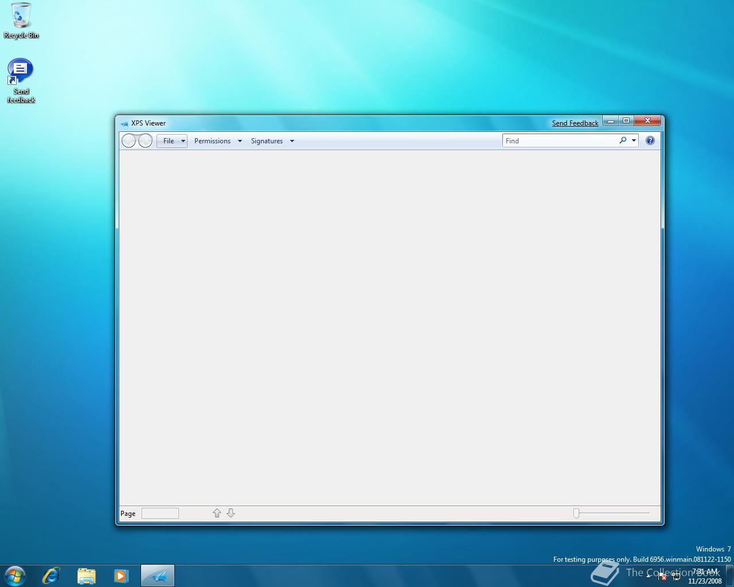Expand the search options dropdown arrow
734x587 pixels.
click(634, 140)
